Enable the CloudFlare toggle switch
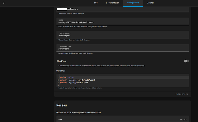The image size is (198, 122). click(187, 61)
